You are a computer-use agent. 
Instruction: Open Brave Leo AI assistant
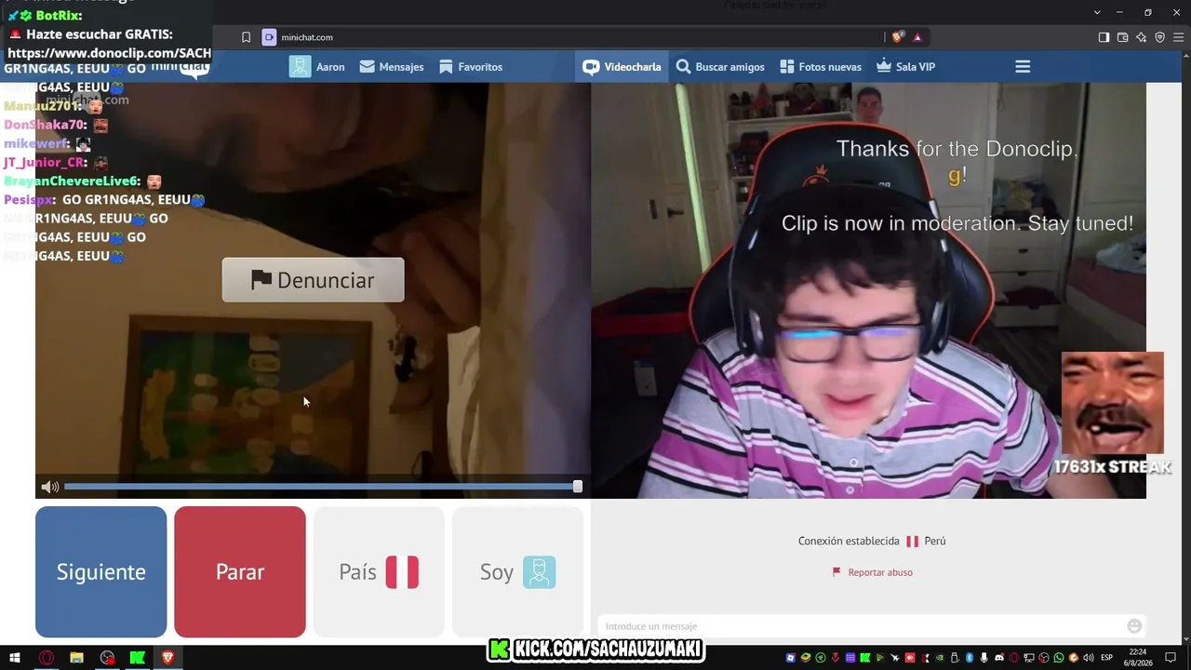1142,37
